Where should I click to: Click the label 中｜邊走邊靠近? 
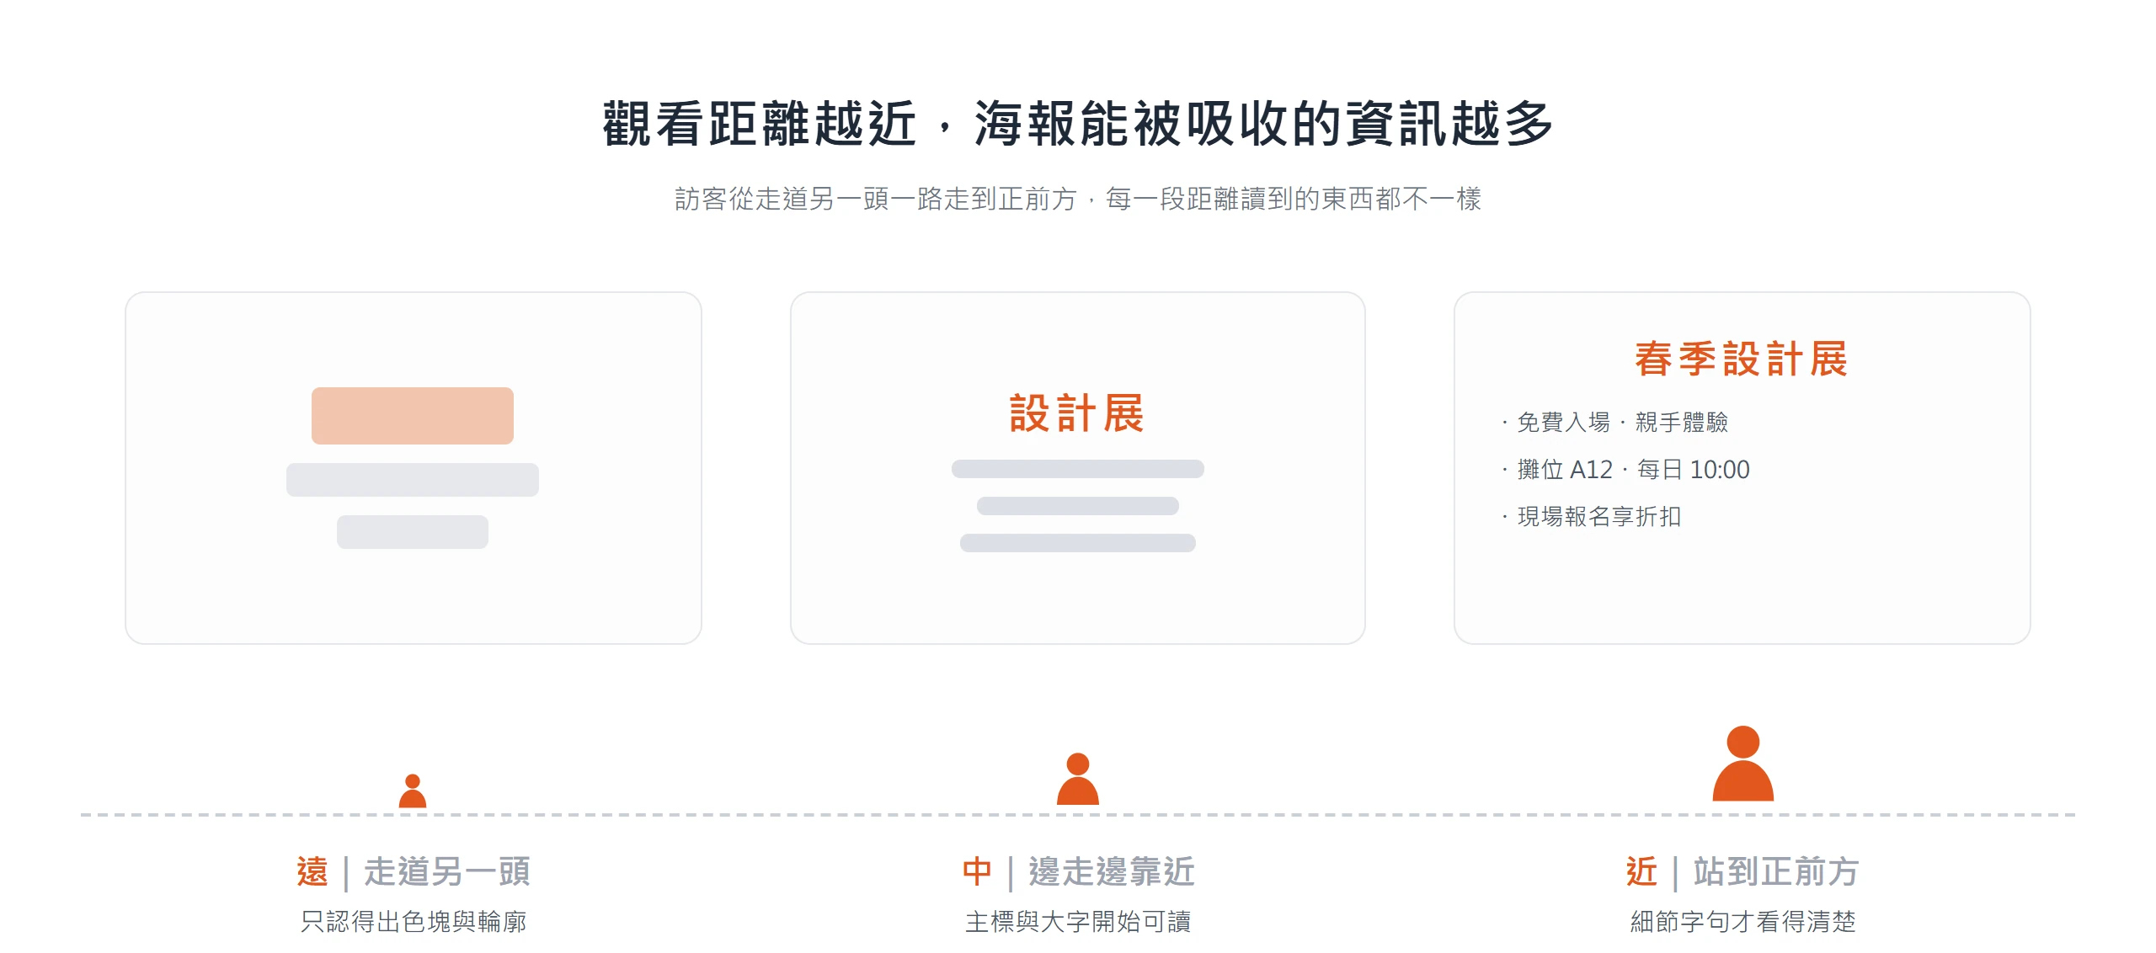pos(1078,871)
